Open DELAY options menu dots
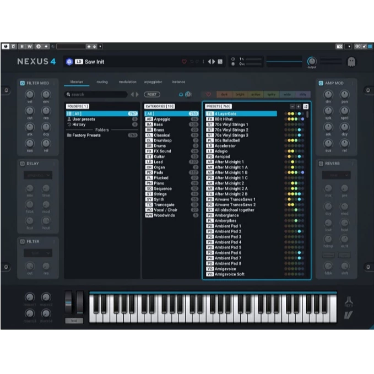Image resolution: width=374 pixels, height=374 pixels. pyautogui.click(x=54, y=164)
